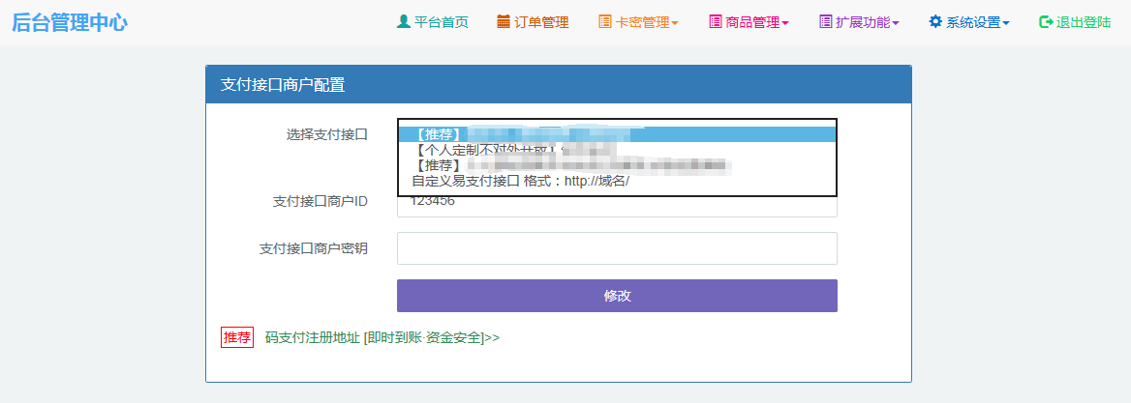The image size is (1131, 403).
Task: Focus the 支付接口商户密钥 input field
Action: (617, 248)
